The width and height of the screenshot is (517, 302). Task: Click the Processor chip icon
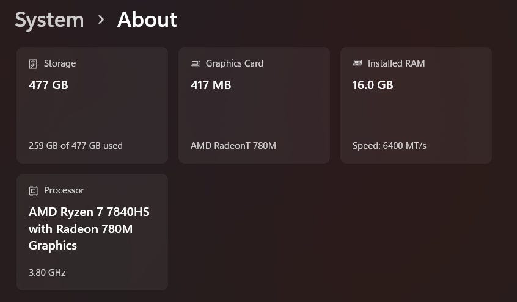33,190
